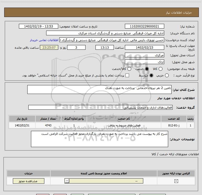Open the اعلام وضعیت مجوز dropdown
The image size is (202, 195).
[104, 181]
